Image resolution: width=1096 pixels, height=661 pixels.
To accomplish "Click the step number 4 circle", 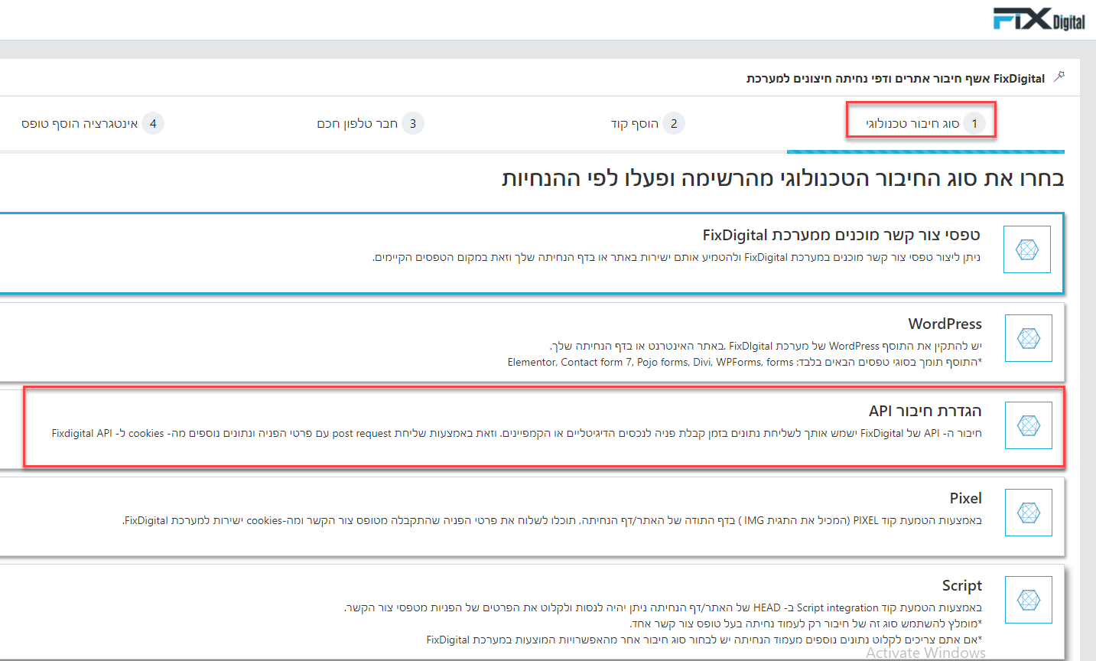I will pyautogui.click(x=153, y=123).
